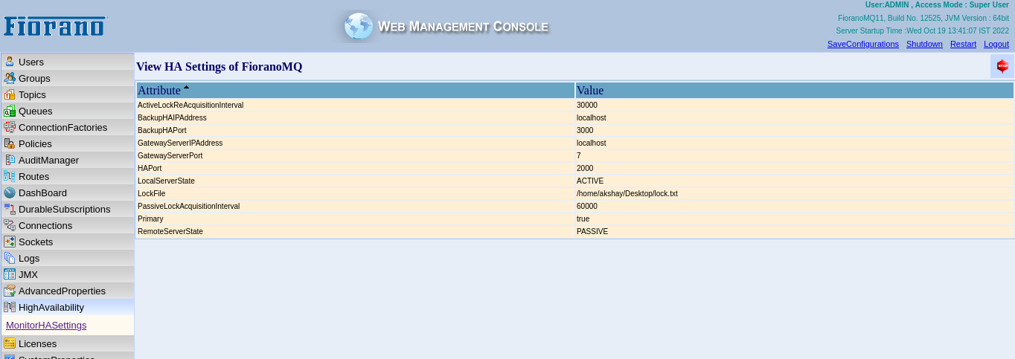Click the DashBoard globe icon
The height and width of the screenshot is (359, 1015).
[10, 193]
